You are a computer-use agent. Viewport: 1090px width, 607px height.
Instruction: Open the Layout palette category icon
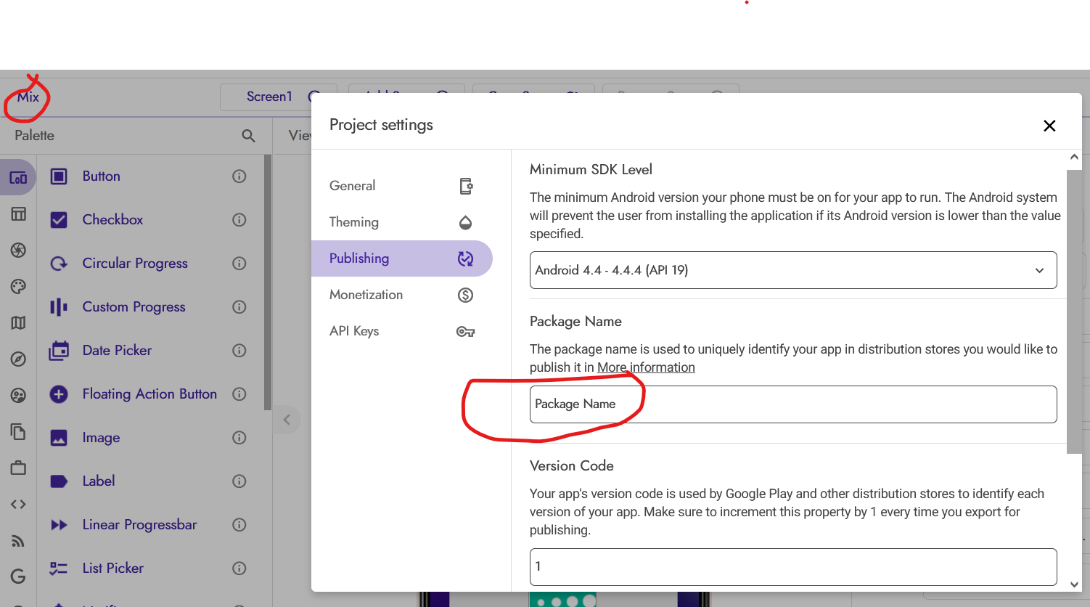18,213
